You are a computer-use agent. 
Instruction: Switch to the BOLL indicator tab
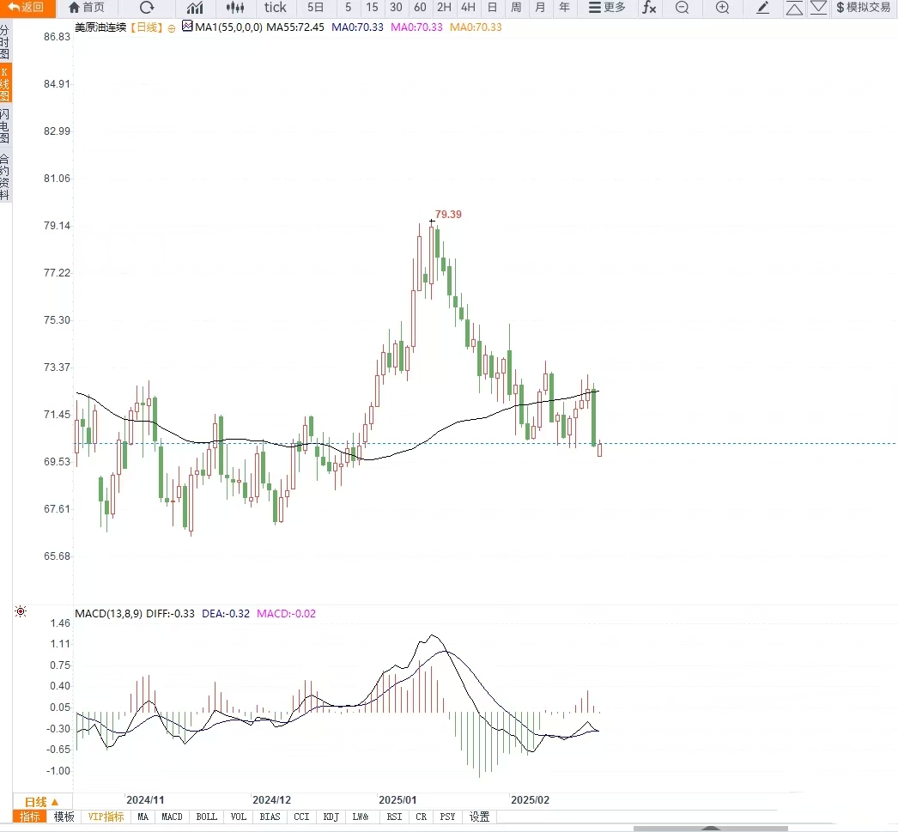[206, 817]
